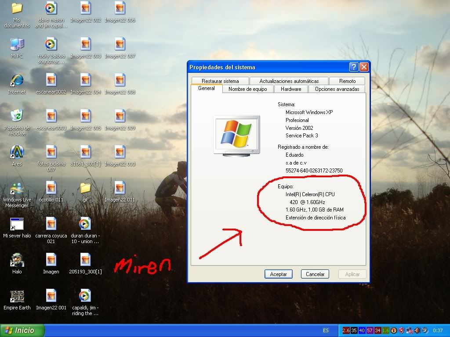Open the red shield security alert
Viewport: 450px width, 337px height.
coord(402,331)
